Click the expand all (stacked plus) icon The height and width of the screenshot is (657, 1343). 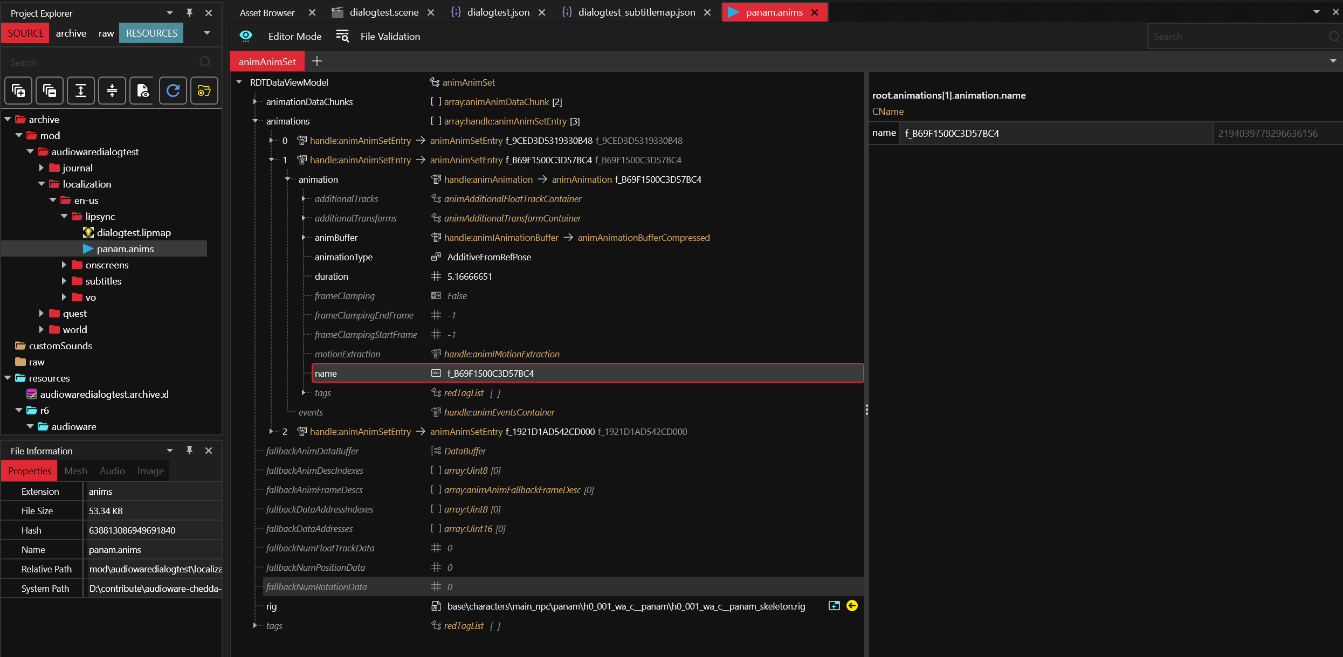18,91
